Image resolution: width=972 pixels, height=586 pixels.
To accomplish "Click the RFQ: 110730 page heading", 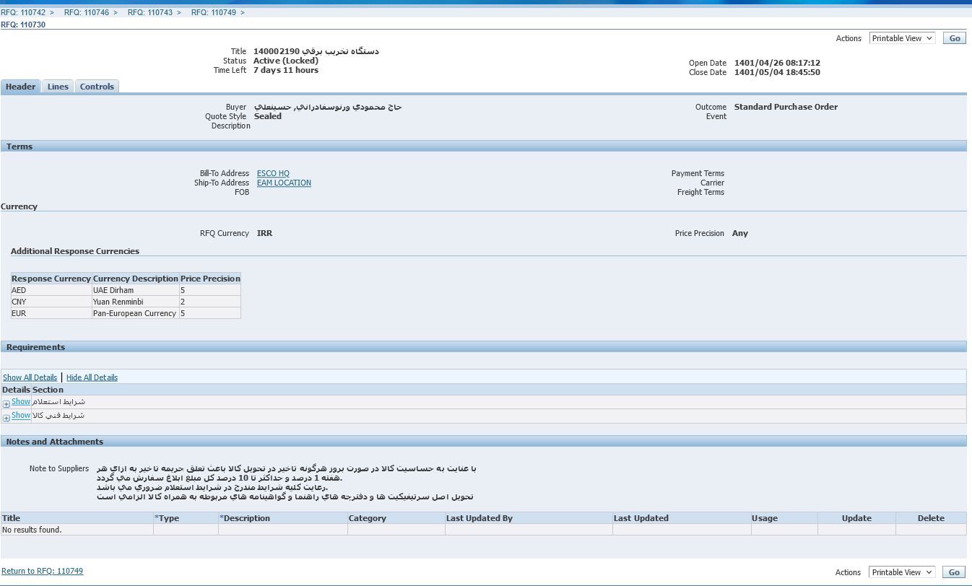I will [x=23, y=25].
